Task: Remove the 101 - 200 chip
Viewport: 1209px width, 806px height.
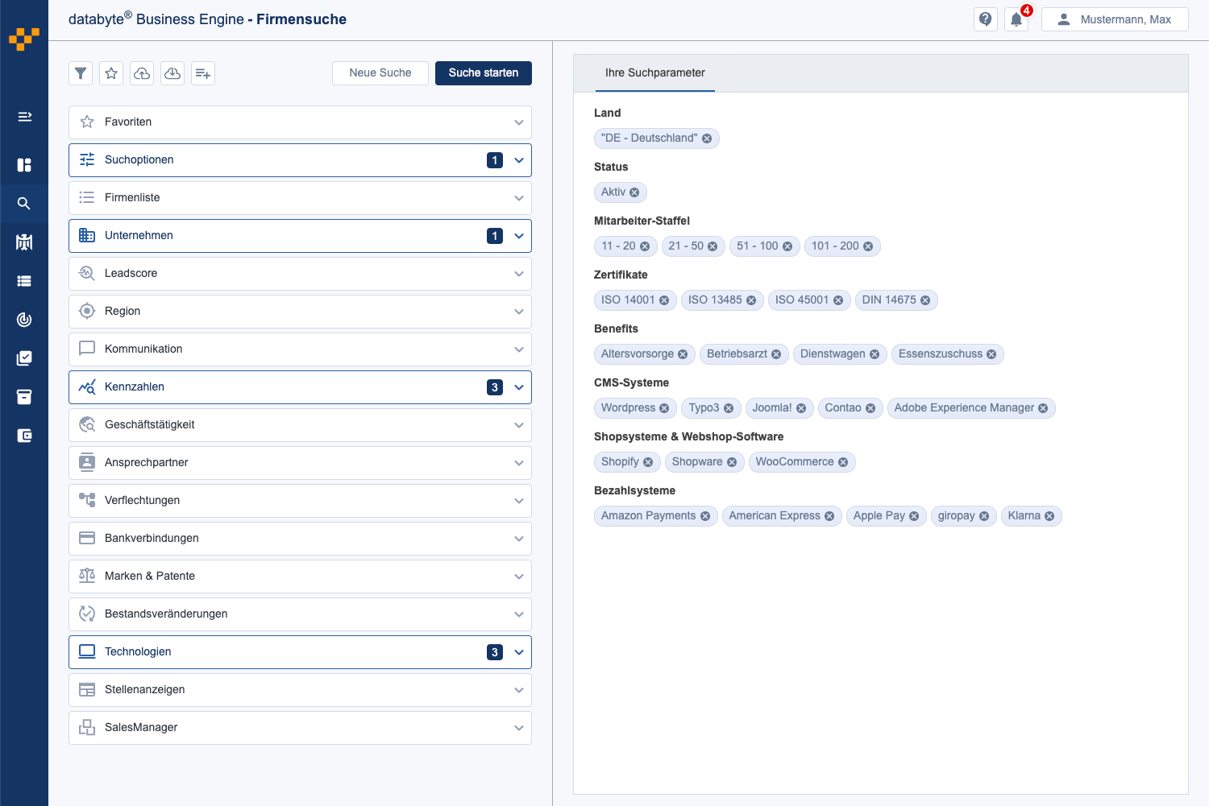Action: (868, 246)
